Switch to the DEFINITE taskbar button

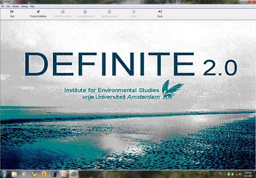[x=74, y=174]
